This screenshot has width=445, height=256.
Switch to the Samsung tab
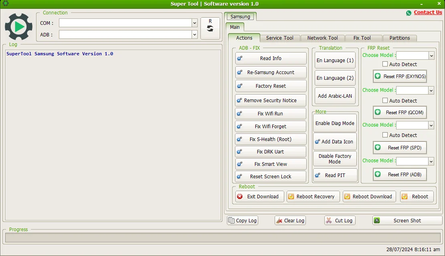pyautogui.click(x=240, y=17)
